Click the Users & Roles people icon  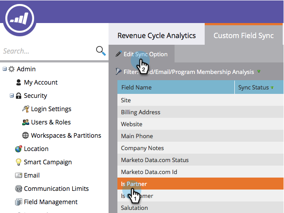tap(26, 122)
